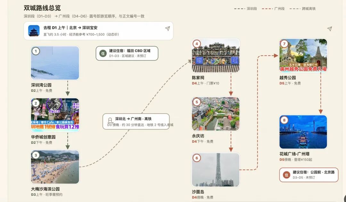Click the number 7 badge on 越秀公园
The image size is (346, 202).
[284, 44]
